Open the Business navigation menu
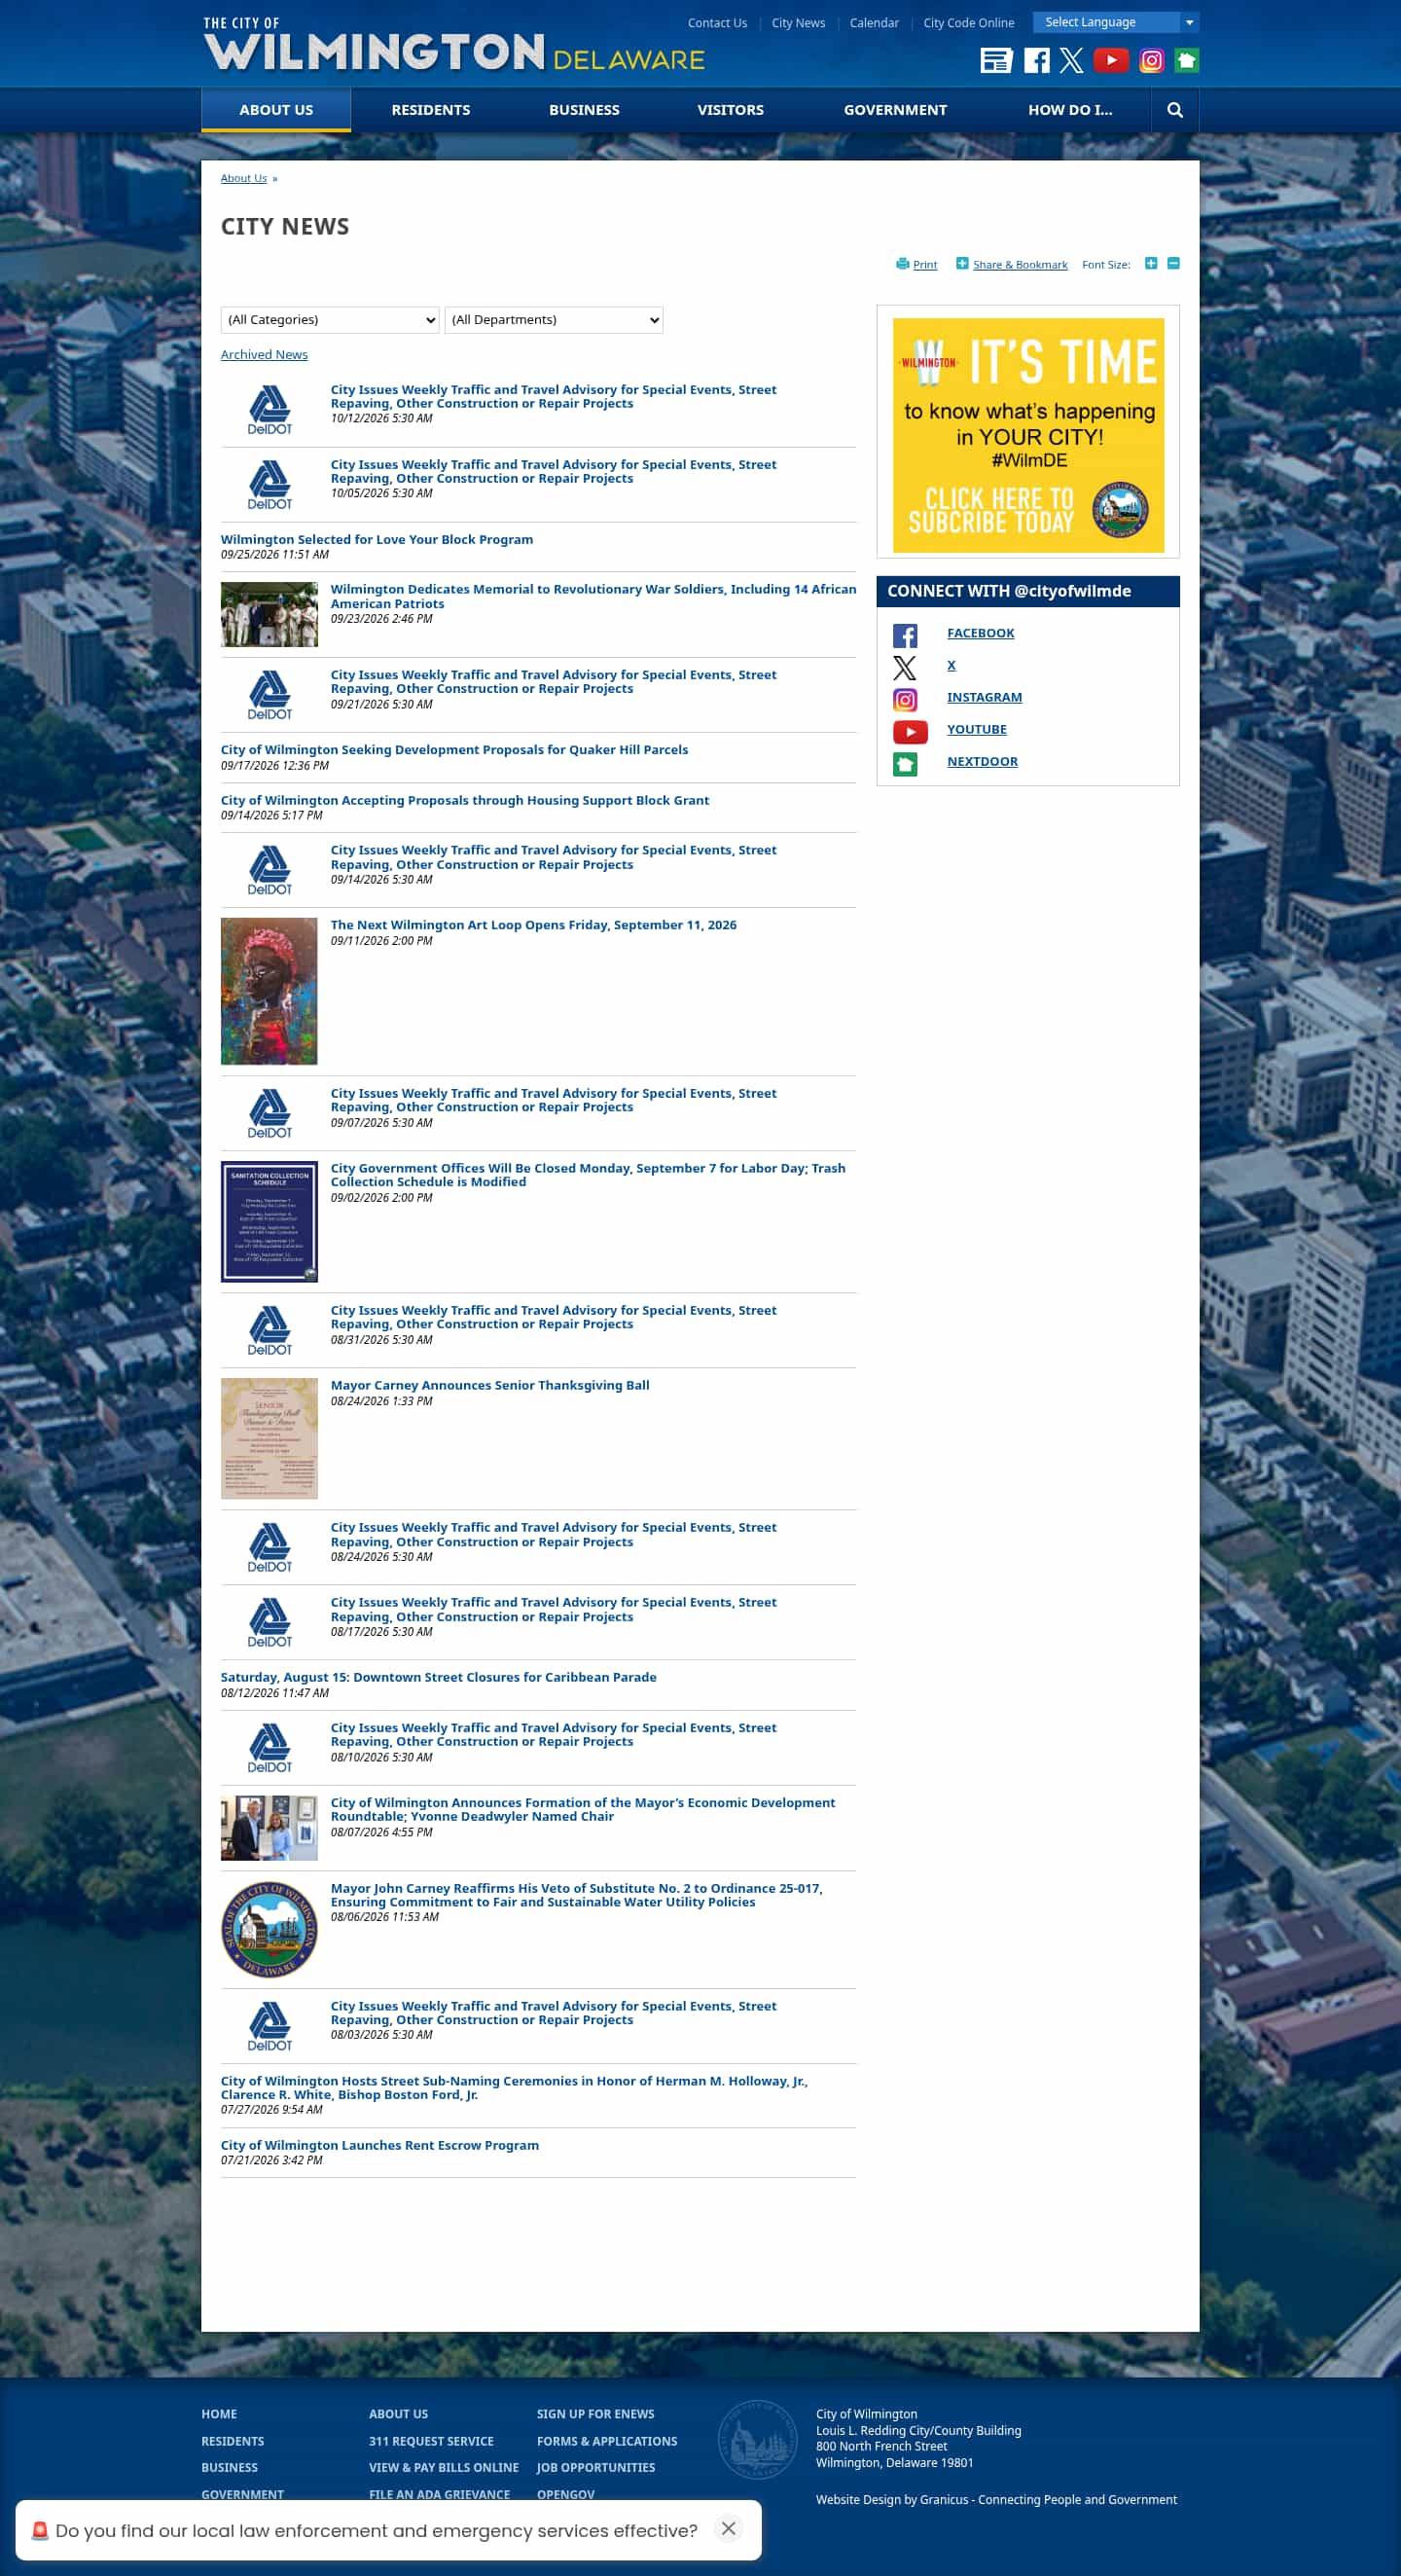This screenshot has height=2576, width=1401. (x=584, y=110)
